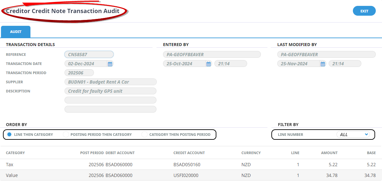Select Line Then Category ordering
The height and width of the screenshot is (192, 382).
(9, 135)
